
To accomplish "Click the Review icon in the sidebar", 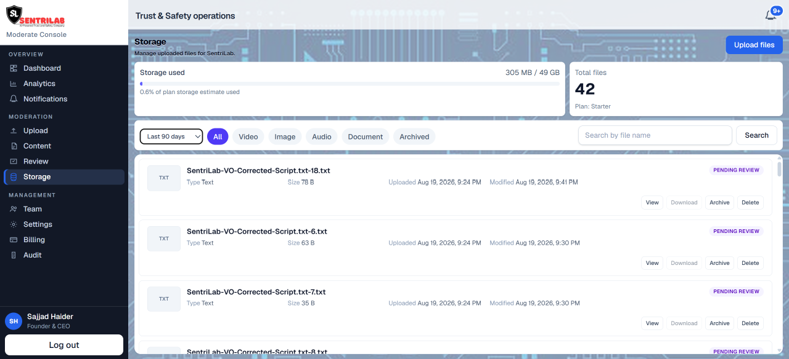I will pos(14,162).
